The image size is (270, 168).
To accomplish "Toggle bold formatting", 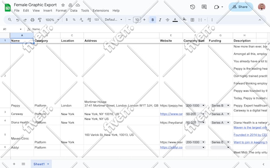I will click(152, 20).
